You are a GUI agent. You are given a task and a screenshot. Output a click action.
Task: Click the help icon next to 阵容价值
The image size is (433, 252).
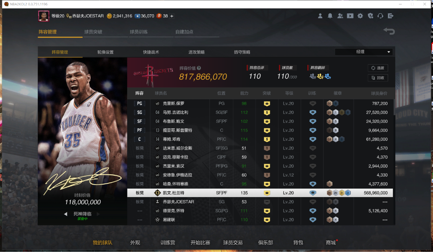click(199, 68)
